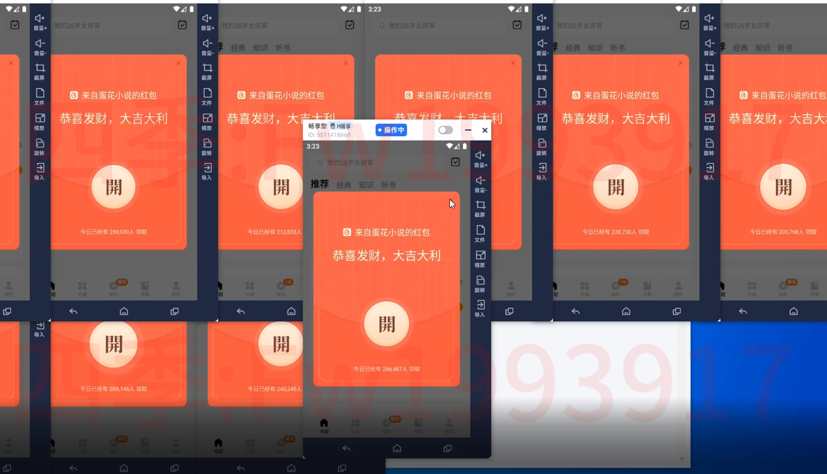The width and height of the screenshot is (827, 474).
Task: Tap the 分类 icon in the front window's nav
Action: 355,426
